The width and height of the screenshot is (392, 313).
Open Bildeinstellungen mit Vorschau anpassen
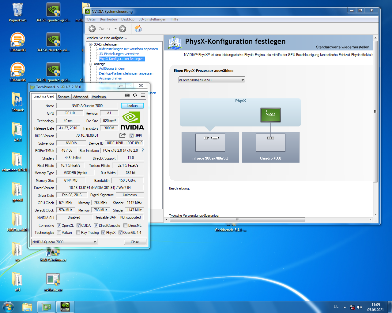(x=128, y=49)
